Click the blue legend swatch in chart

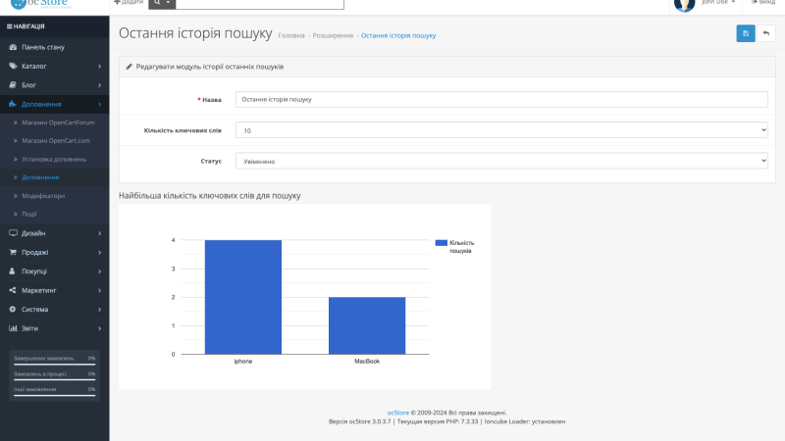point(441,242)
